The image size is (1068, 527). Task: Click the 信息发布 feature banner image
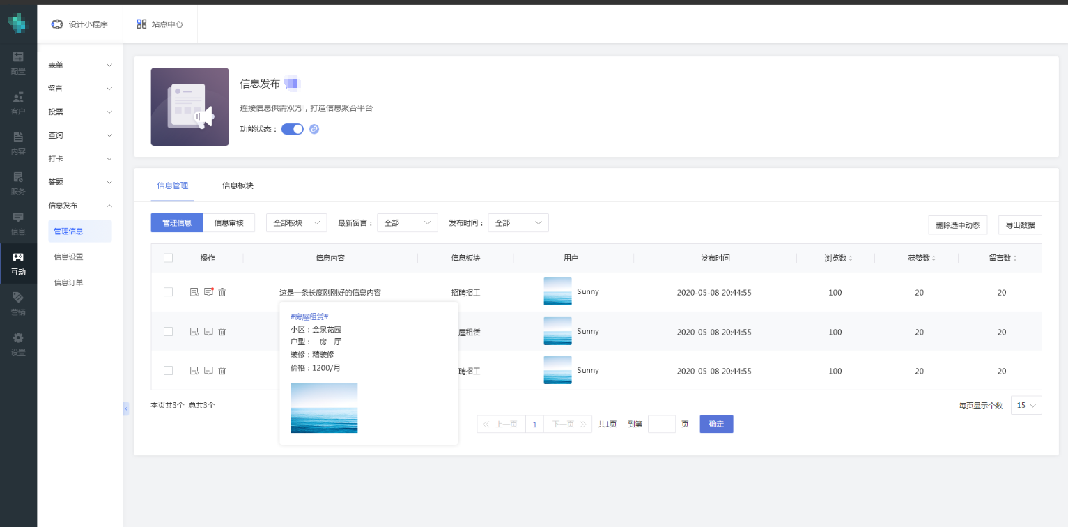(189, 107)
